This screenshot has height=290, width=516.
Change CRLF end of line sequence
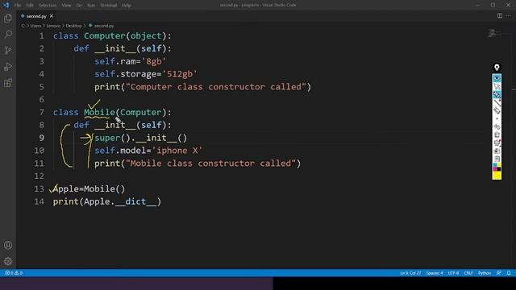tap(468, 273)
